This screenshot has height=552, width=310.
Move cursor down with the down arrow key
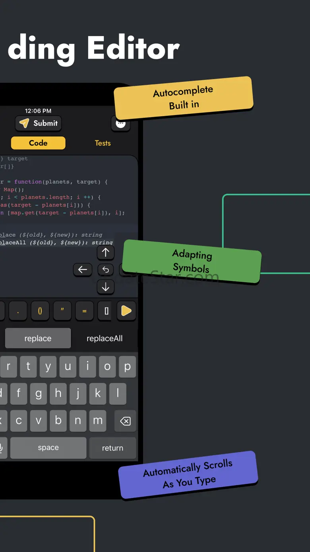[105, 287]
